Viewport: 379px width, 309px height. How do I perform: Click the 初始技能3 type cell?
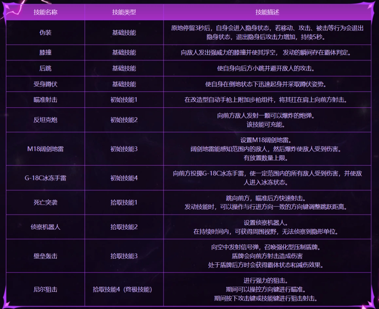click(124, 149)
